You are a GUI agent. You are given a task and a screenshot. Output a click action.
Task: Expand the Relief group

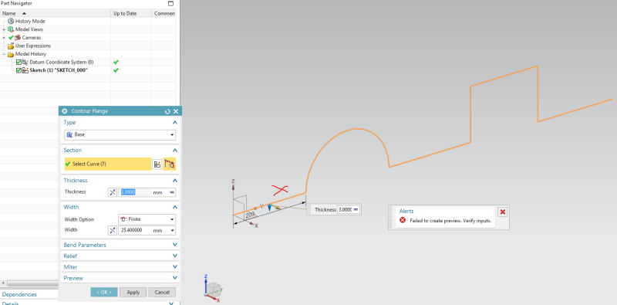tap(175, 256)
